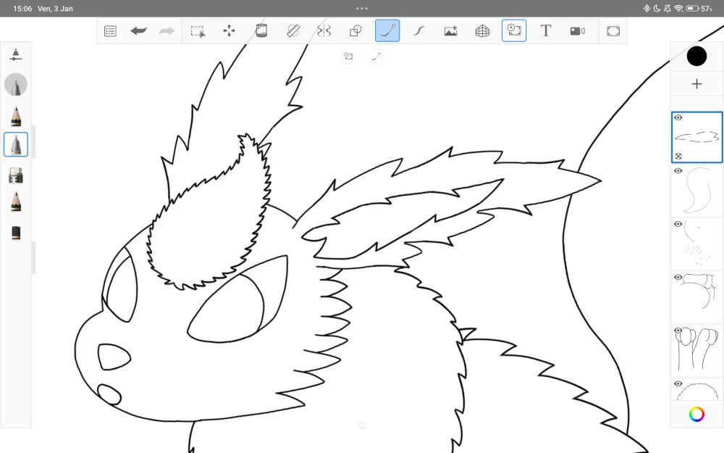Image resolution: width=724 pixels, height=453 pixels.
Task: Toggle the Time-lapse recording tool
Action: tap(514, 30)
